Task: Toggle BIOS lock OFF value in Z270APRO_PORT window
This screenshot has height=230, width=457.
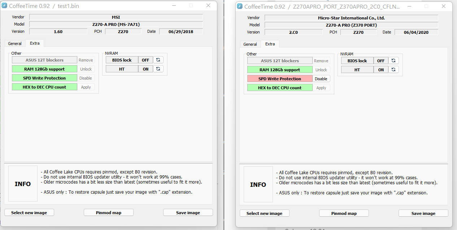Action: coord(381,61)
